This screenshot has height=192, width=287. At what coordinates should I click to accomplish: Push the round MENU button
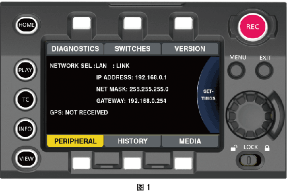[x=236, y=70]
